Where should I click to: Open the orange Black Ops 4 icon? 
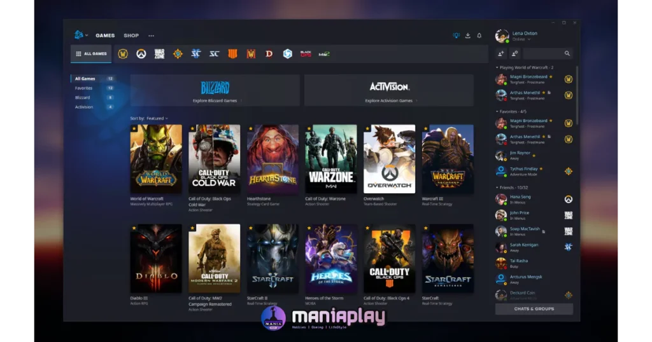(232, 54)
